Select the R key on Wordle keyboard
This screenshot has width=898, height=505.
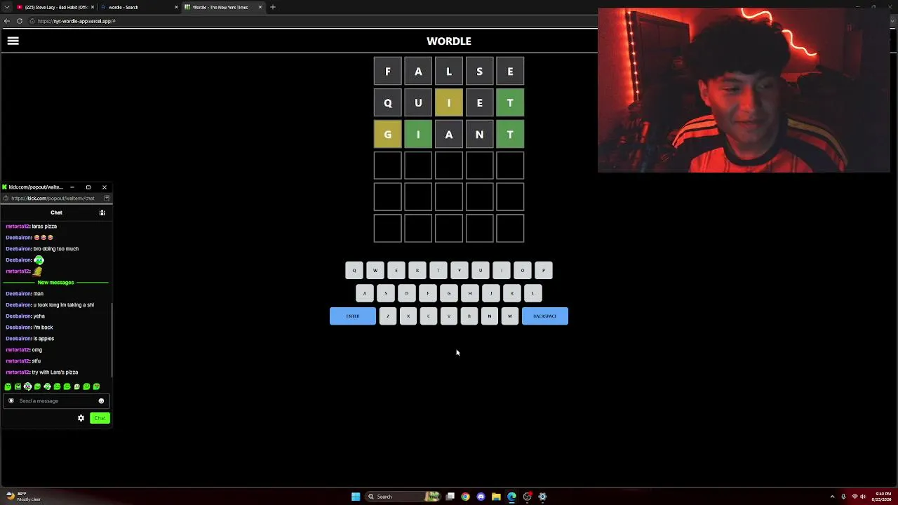click(x=417, y=270)
